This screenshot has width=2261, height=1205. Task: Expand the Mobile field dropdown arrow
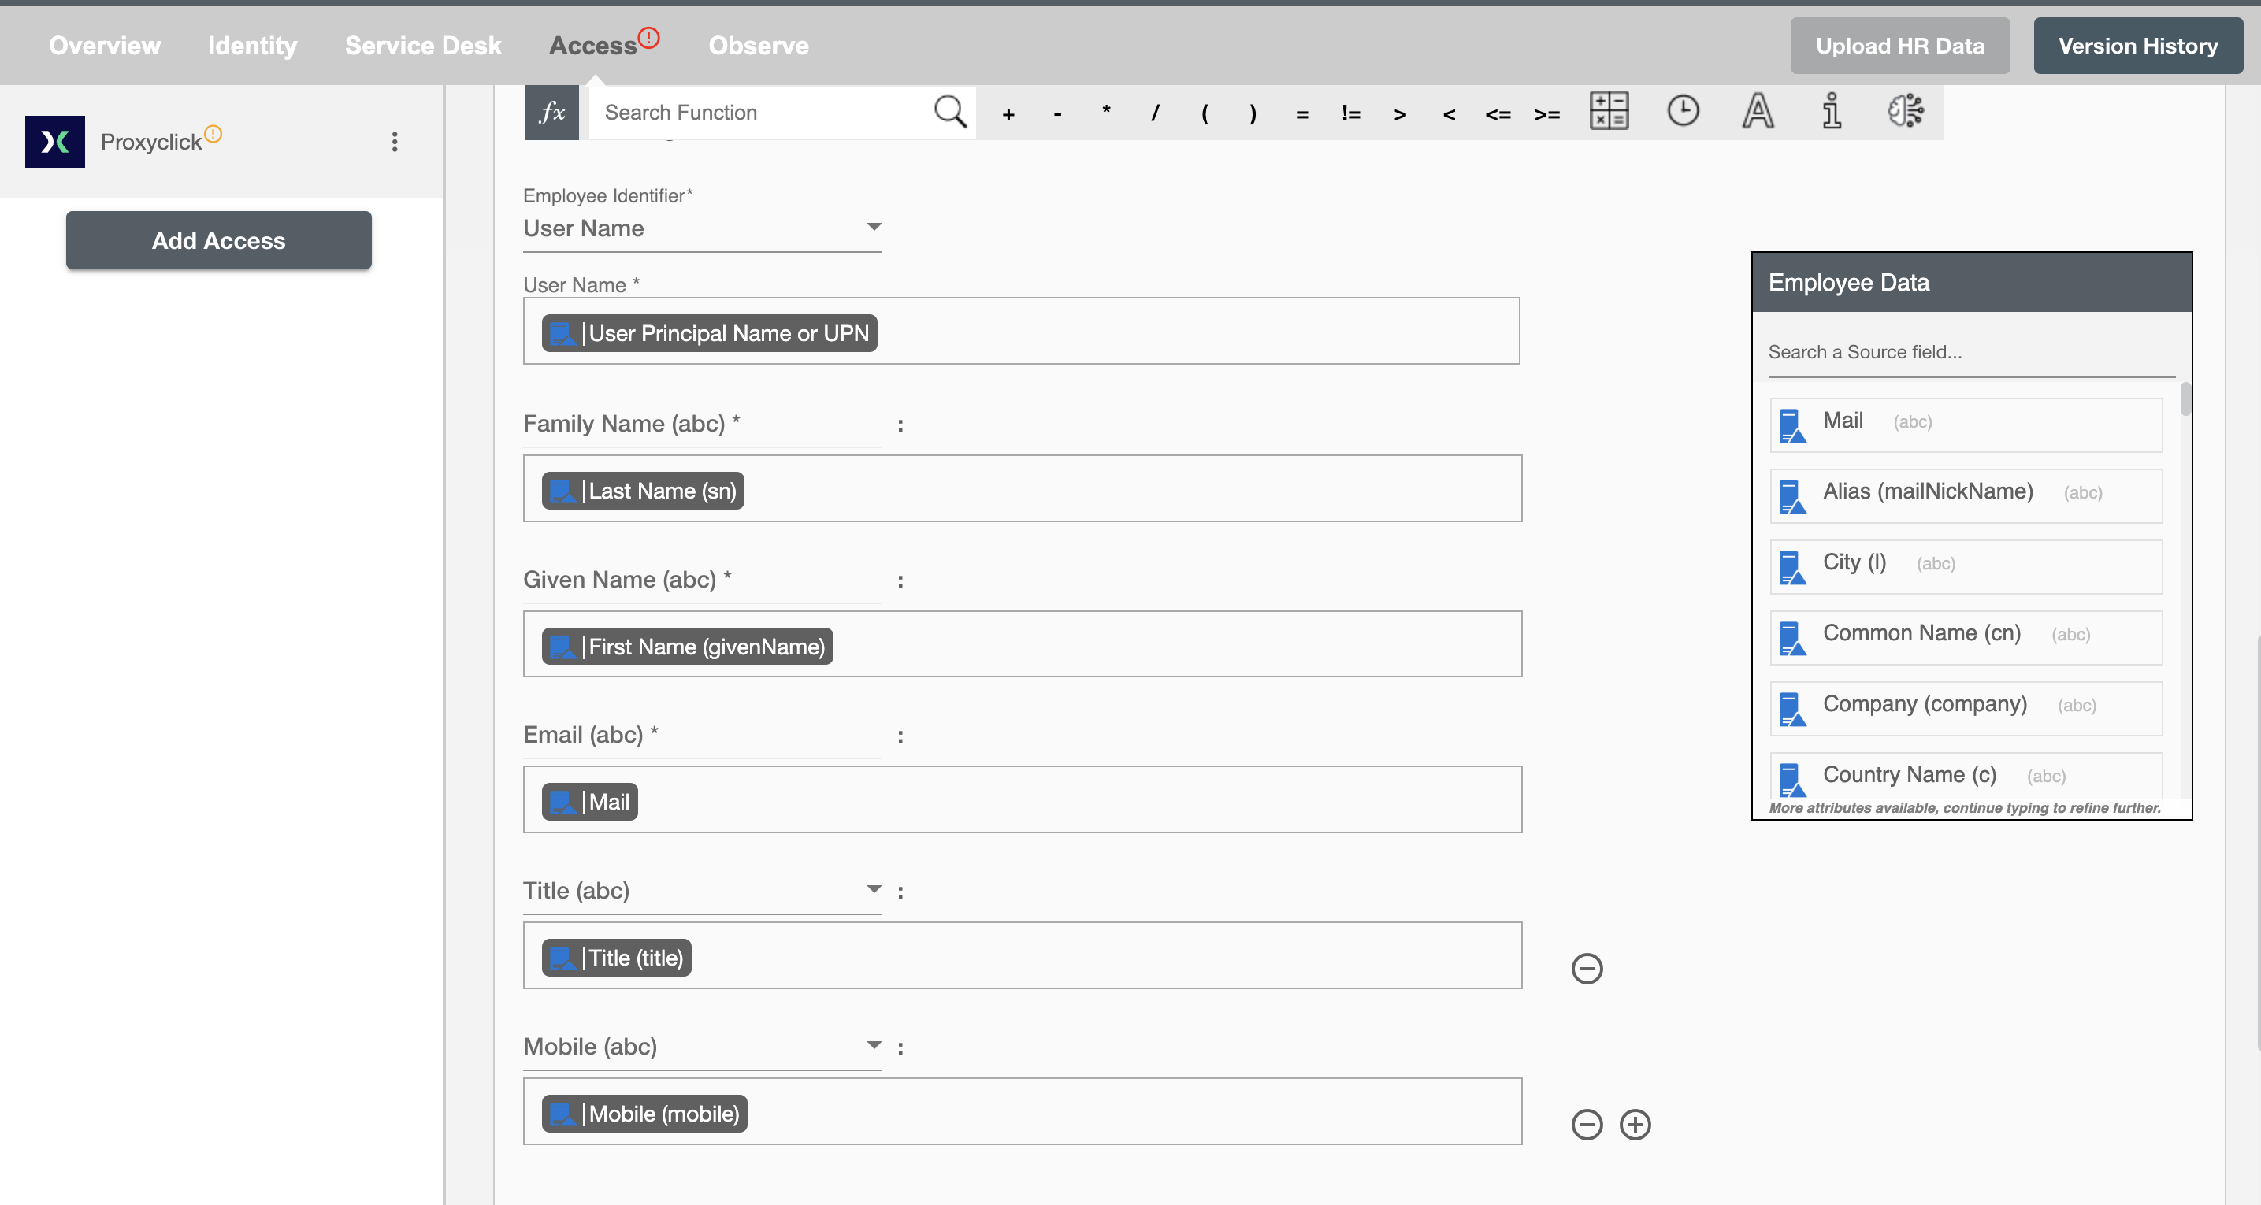[871, 1044]
